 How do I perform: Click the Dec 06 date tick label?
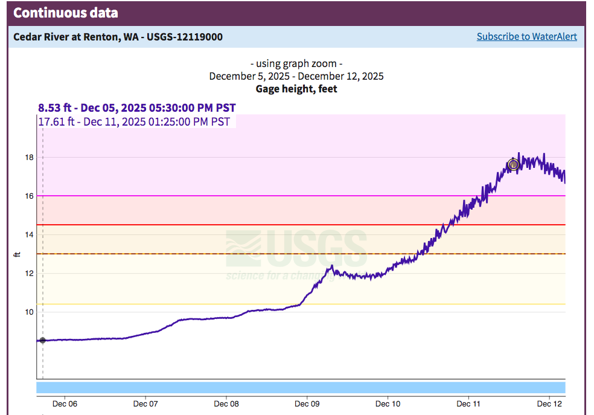64,404
